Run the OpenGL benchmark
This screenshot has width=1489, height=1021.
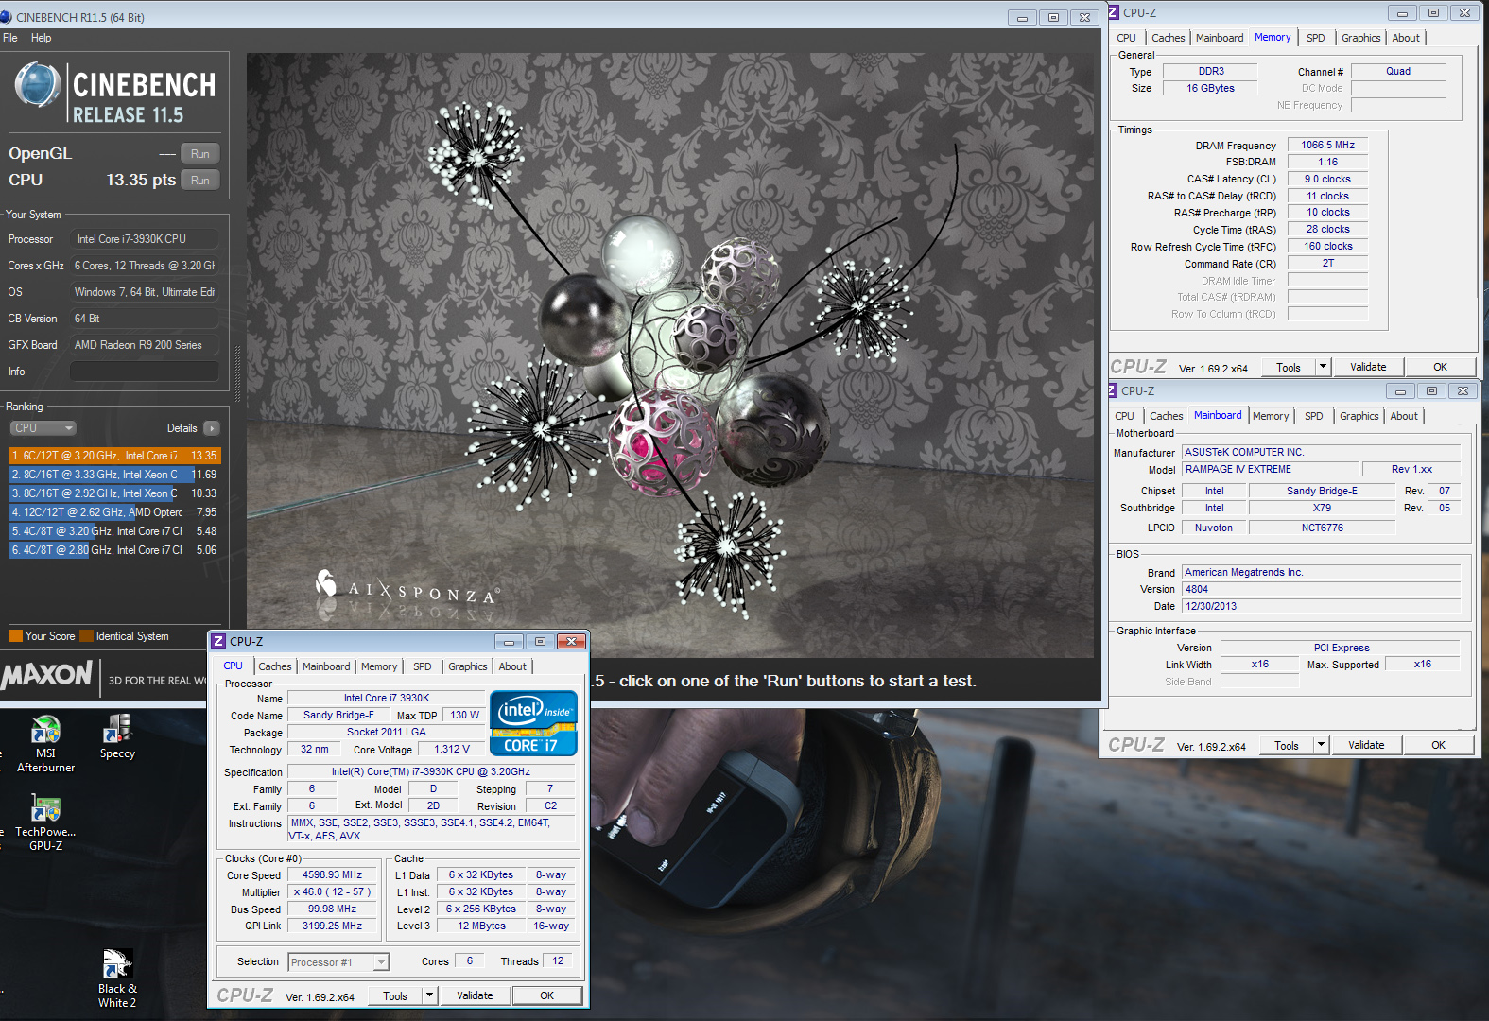click(x=199, y=154)
